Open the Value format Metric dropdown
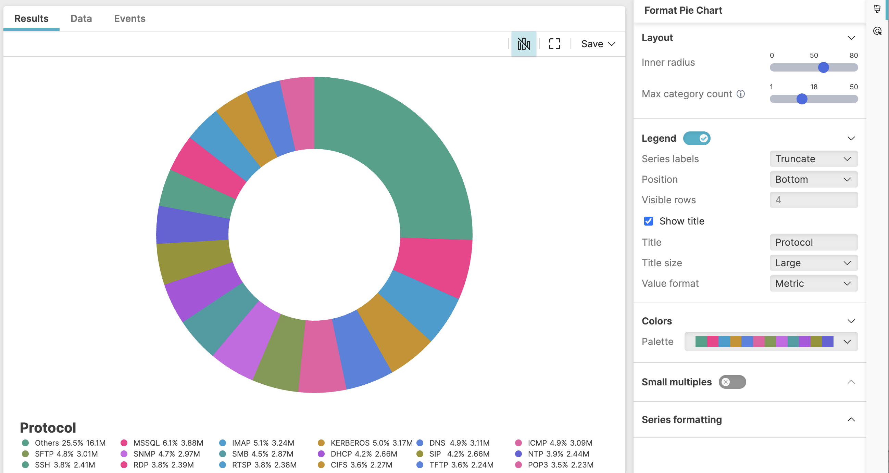Screen dimensions: 889x473 pos(813,283)
